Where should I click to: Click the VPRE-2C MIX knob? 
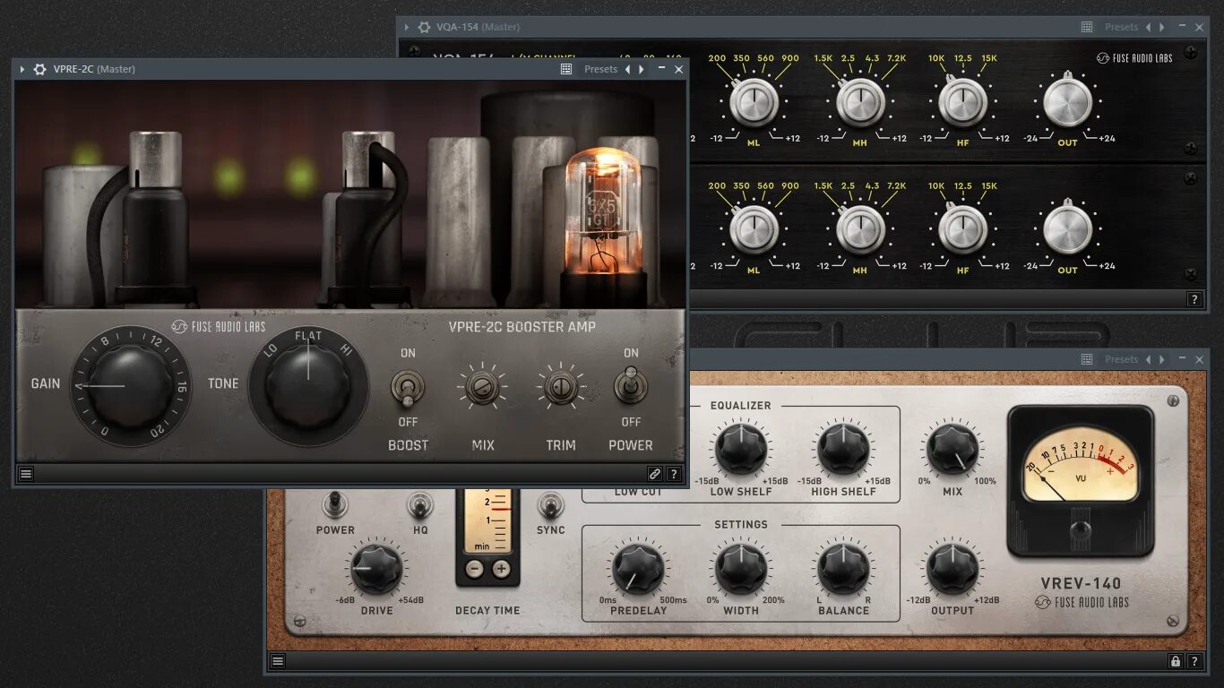click(482, 387)
